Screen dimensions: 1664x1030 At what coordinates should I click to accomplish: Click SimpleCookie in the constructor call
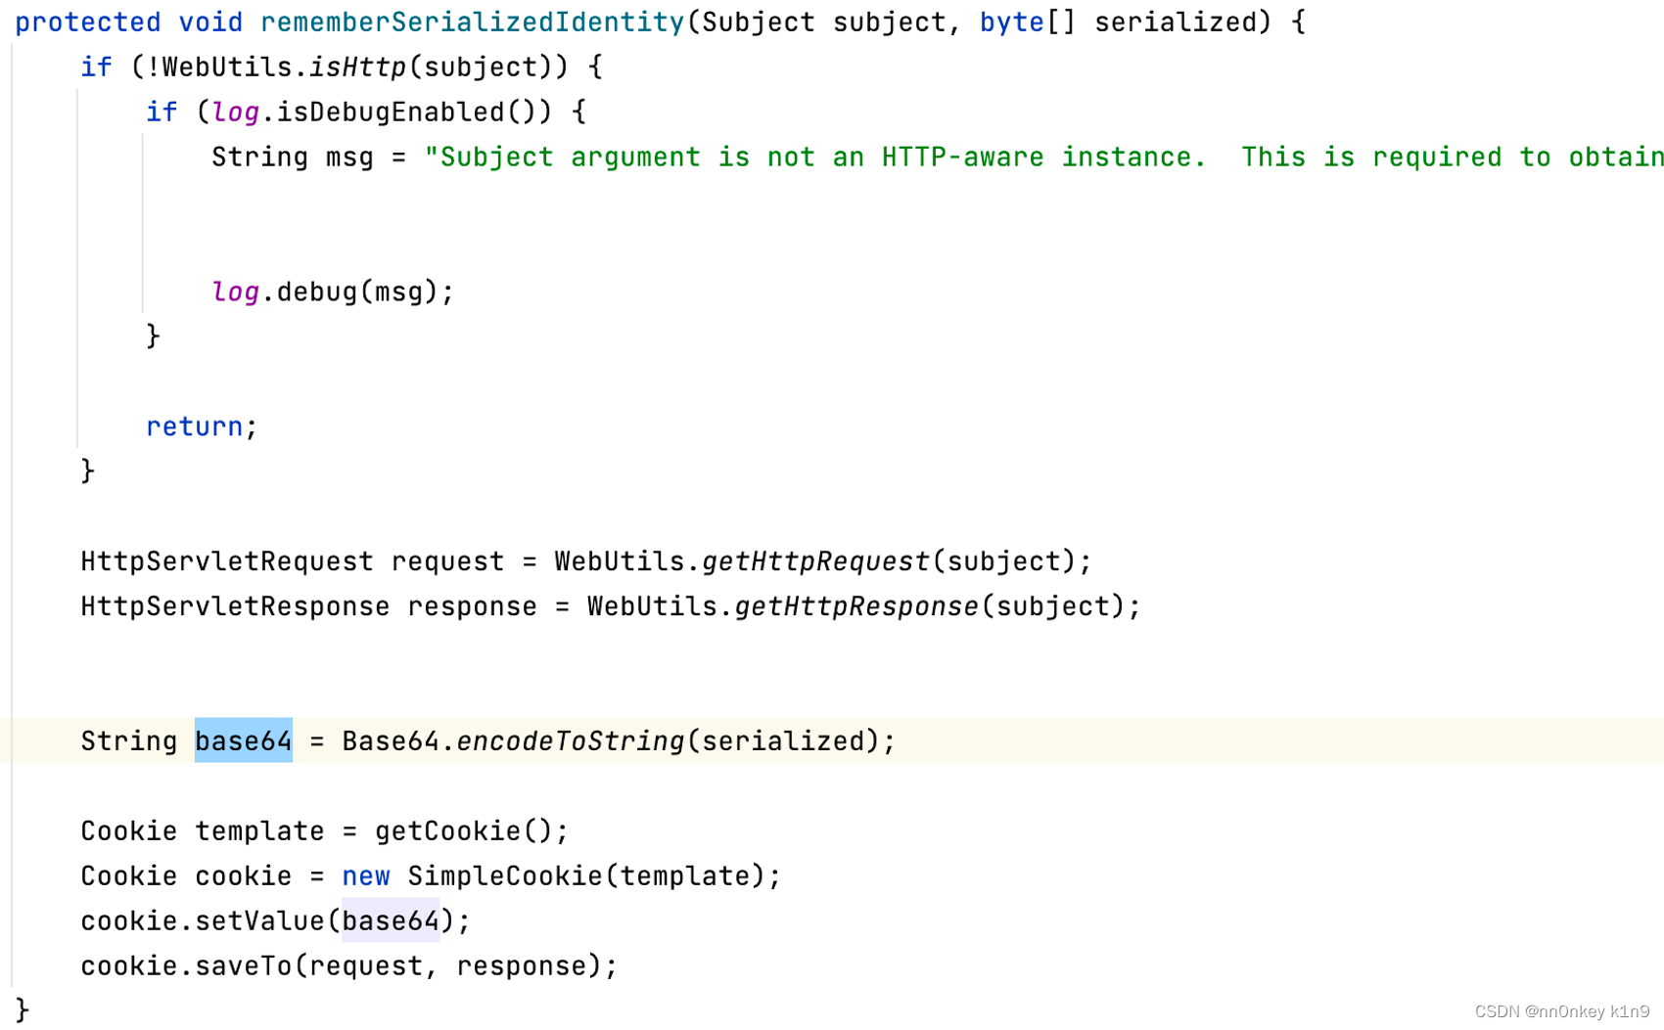(505, 876)
